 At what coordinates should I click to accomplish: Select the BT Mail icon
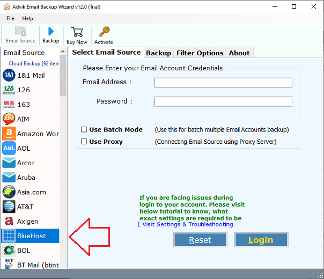(x=9, y=264)
